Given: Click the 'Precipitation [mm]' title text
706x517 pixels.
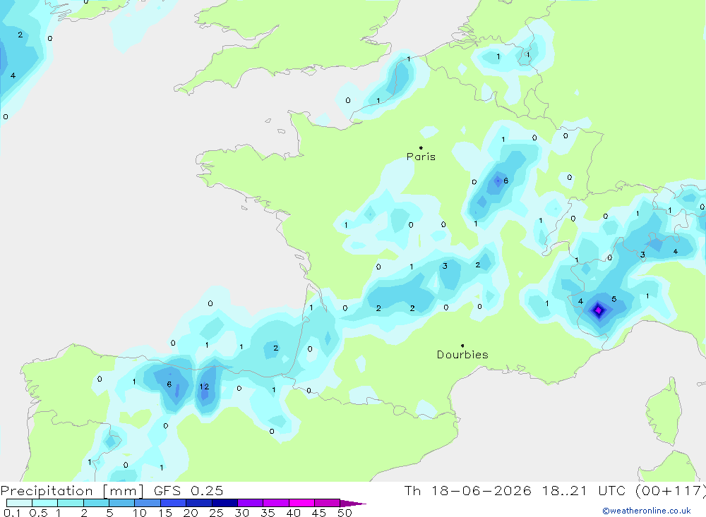Looking at the screenshot, I should [72, 491].
